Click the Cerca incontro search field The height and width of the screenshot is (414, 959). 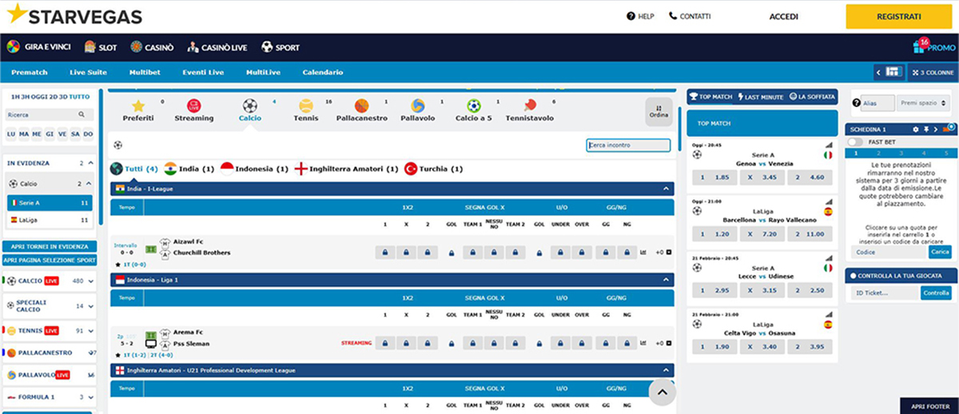coord(628,145)
